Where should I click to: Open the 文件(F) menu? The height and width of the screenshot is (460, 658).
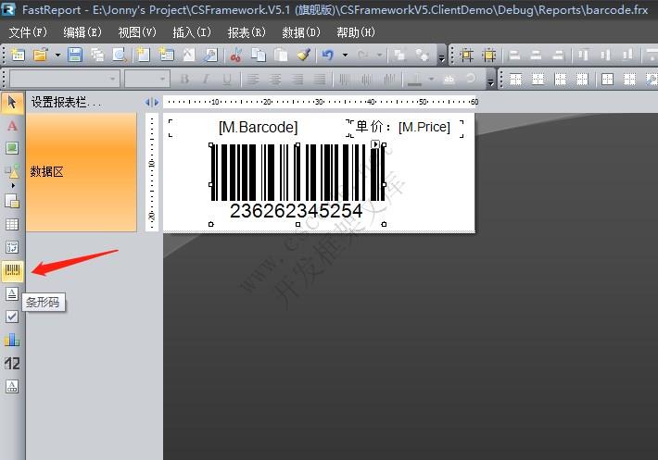coord(28,32)
